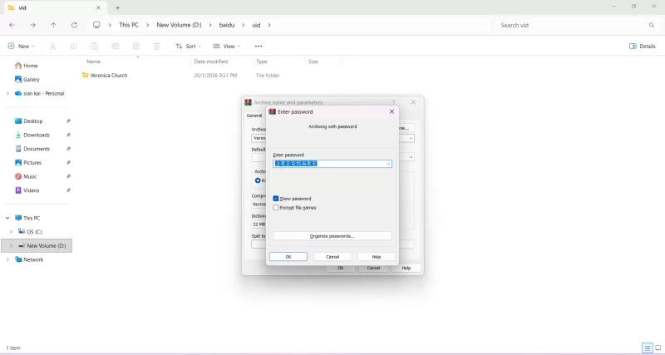Open the See more toolbar options
Screen dimensions: 665x355
(x=259, y=47)
